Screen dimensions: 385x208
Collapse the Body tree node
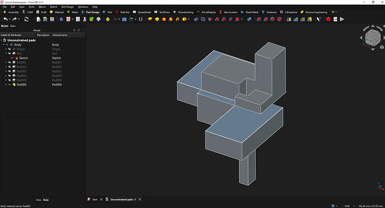pyautogui.click(x=4, y=45)
